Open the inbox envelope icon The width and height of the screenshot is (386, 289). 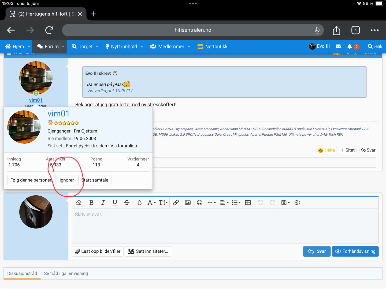click(x=338, y=47)
